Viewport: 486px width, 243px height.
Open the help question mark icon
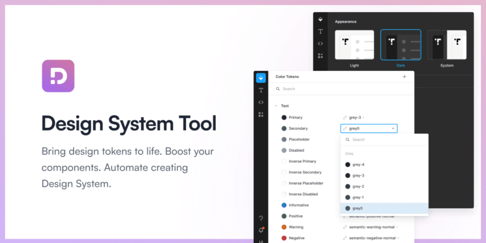pyautogui.click(x=261, y=218)
